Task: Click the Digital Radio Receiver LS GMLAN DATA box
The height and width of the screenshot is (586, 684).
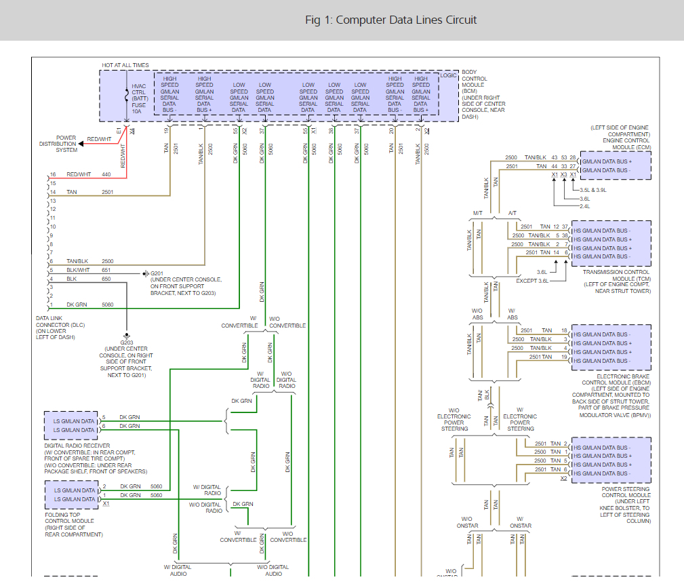Action: [71, 425]
